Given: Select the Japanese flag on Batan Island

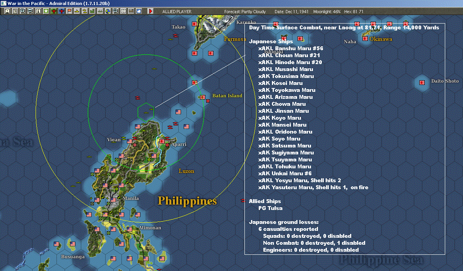Looking at the screenshot, I should (203, 97).
